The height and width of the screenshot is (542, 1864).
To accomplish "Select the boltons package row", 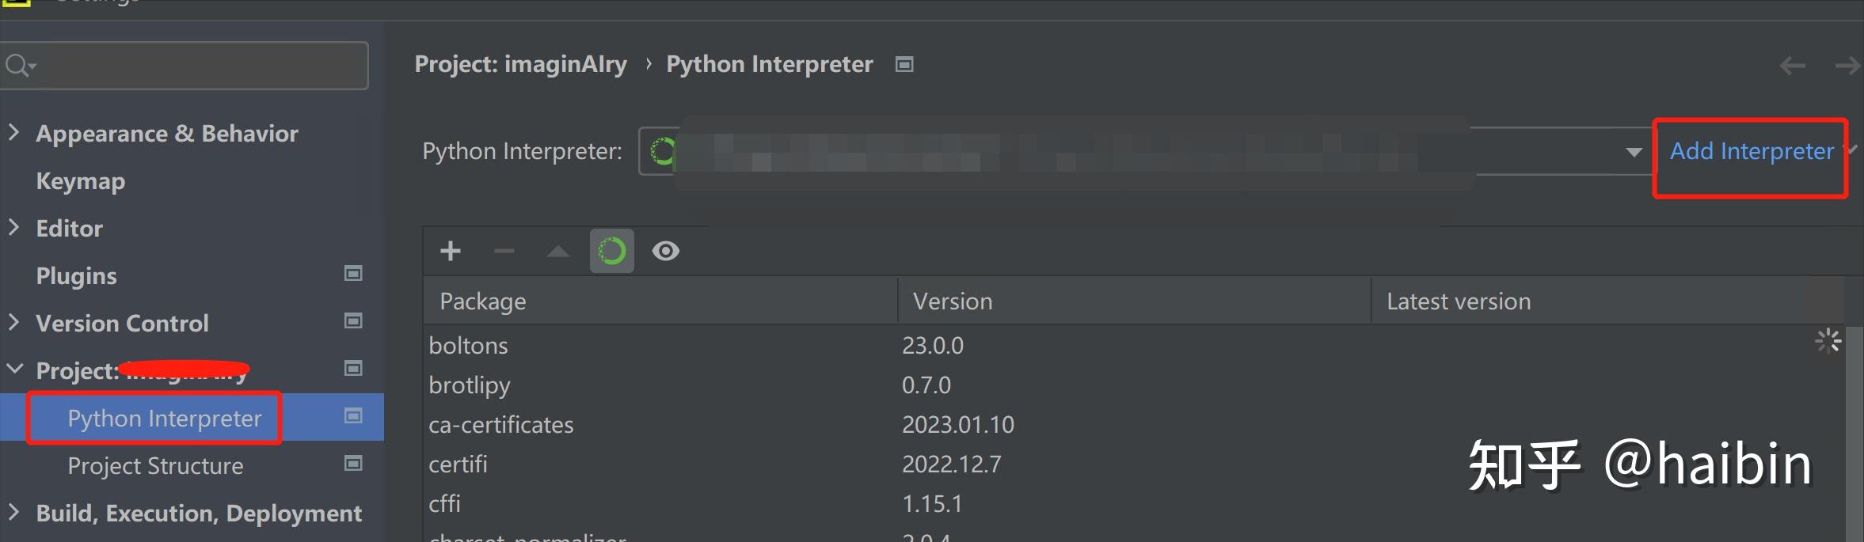I will 1134,346.
